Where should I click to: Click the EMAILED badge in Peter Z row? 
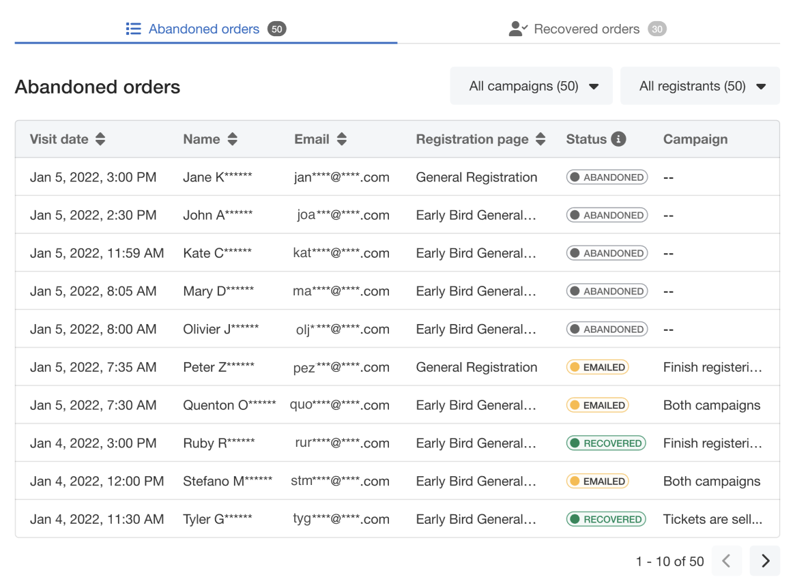[x=597, y=367]
